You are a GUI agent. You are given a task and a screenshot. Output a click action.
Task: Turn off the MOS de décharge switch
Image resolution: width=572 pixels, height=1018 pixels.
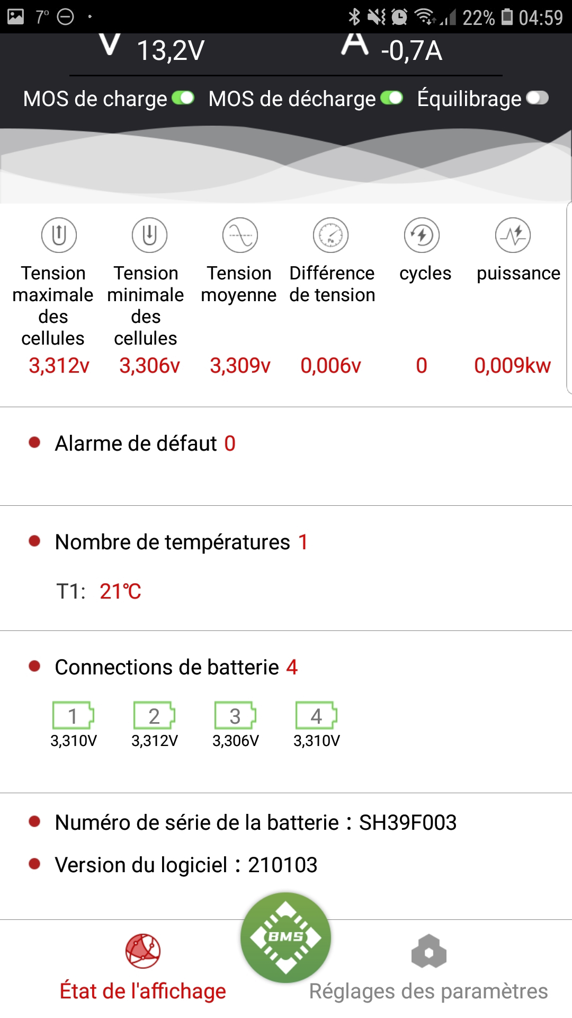pos(392,98)
